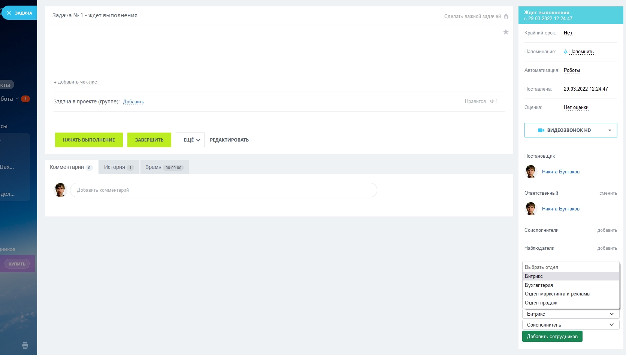Viewport: 626px width, 355px height.
Task: Open the Роботы automation link
Action: click(572, 70)
